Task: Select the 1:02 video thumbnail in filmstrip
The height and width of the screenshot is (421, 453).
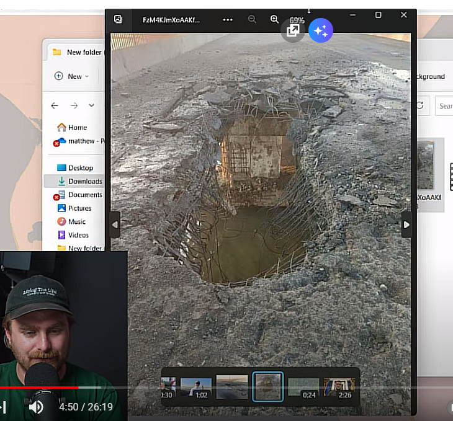Action: point(196,388)
